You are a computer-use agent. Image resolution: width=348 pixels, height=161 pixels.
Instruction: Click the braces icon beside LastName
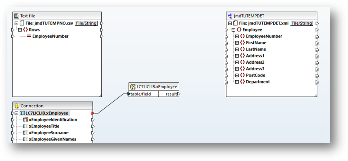point(243,49)
